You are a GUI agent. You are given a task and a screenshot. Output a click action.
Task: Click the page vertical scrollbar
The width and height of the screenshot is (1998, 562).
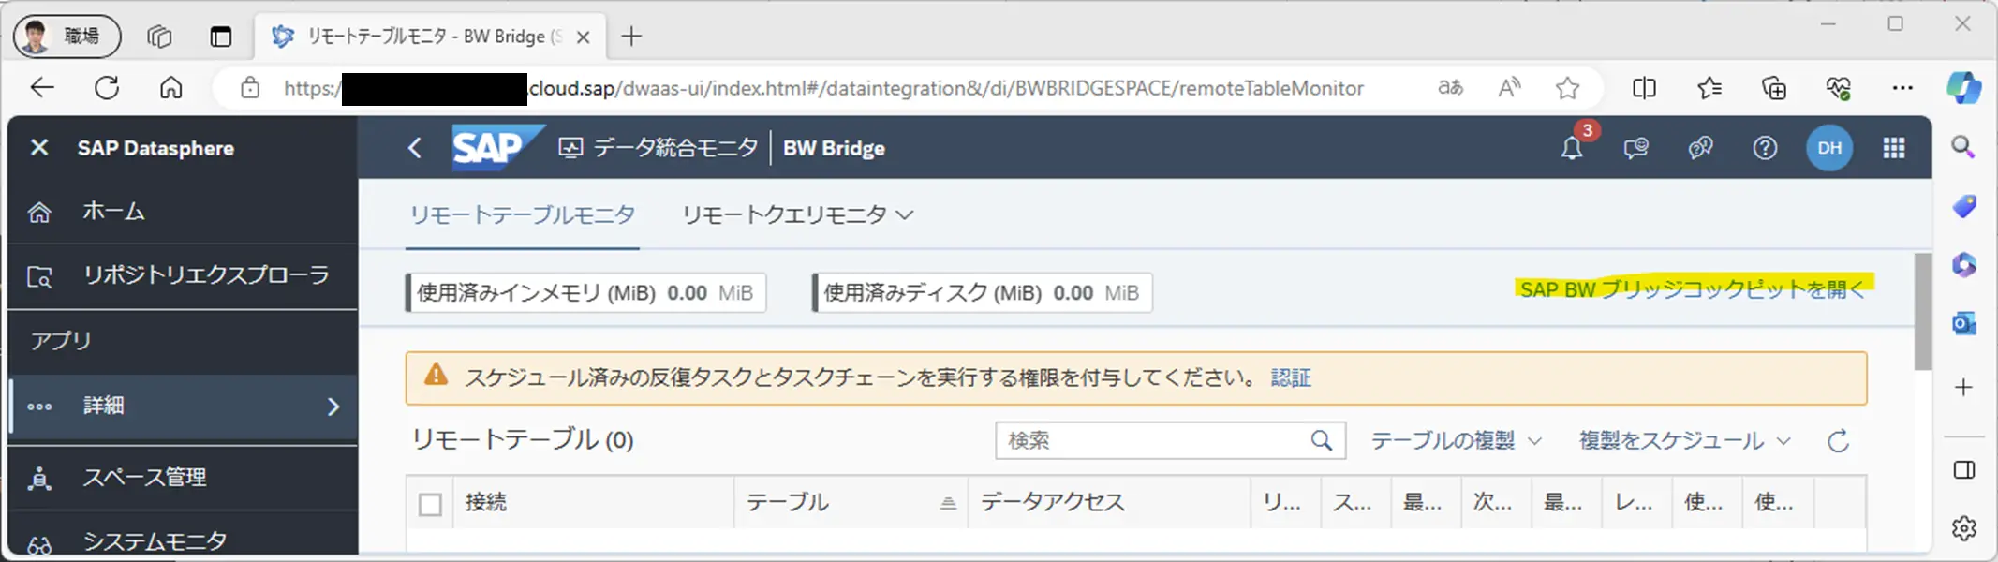point(1923,311)
